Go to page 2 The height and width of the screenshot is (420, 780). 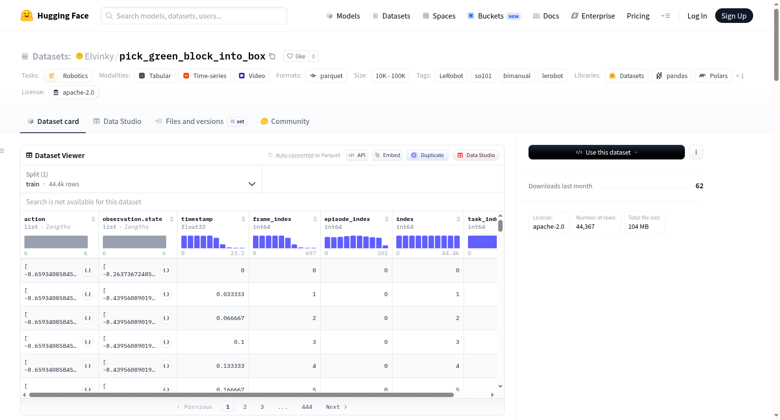click(x=245, y=407)
